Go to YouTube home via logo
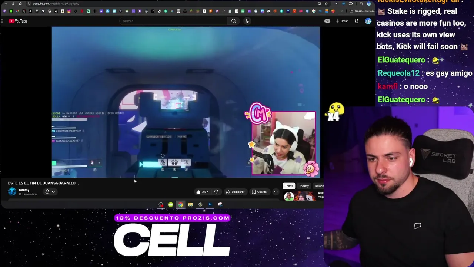The image size is (474, 267). 18,21
